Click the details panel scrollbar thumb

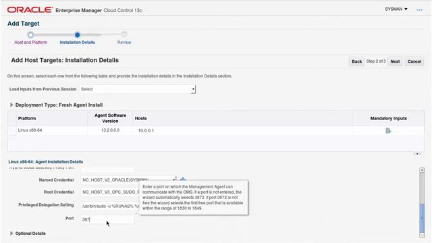pos(422,218)
